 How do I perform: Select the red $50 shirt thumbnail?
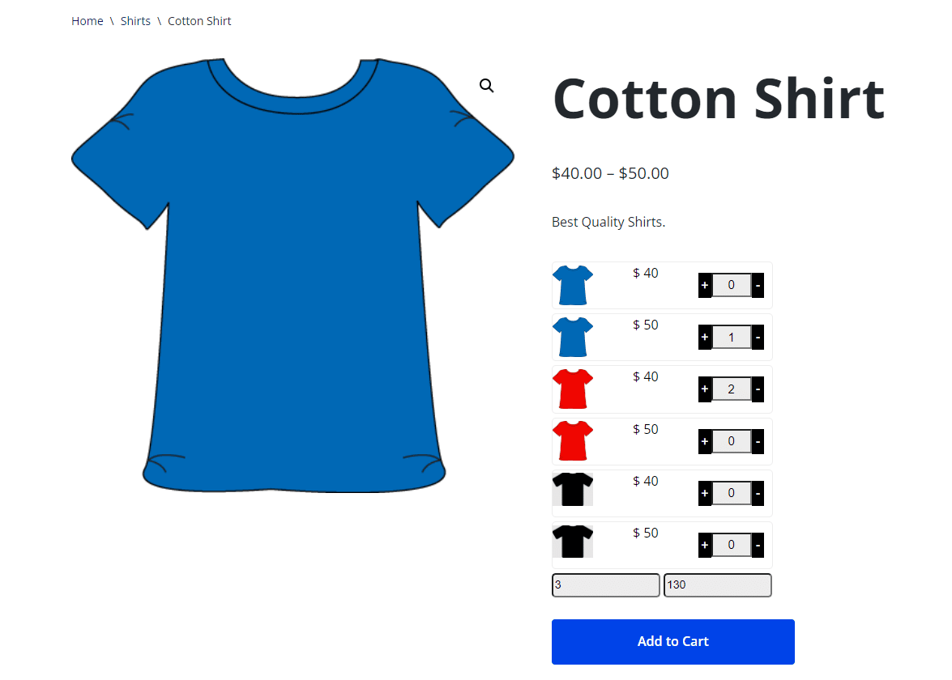click(573, 441)
